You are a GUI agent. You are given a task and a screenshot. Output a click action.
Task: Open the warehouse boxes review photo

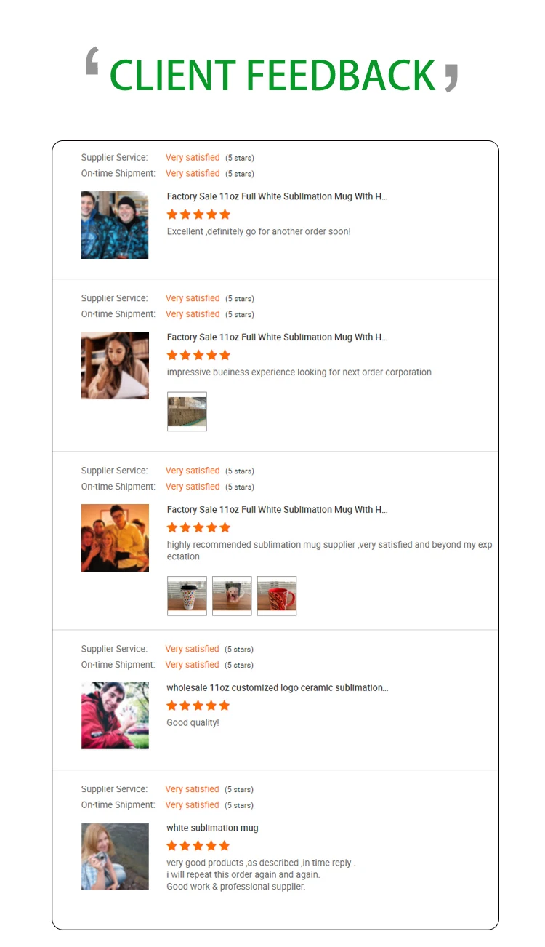(x=187, y=412)
